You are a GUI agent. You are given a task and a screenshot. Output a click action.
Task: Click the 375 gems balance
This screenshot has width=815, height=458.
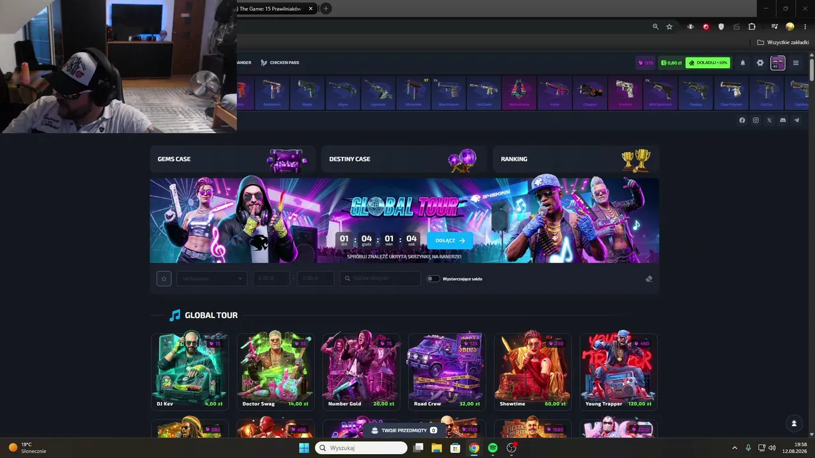tap(646, 63)
